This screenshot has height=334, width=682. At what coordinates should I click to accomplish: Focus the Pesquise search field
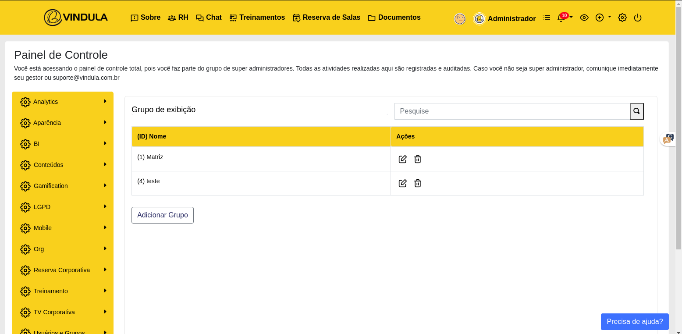pos(512,111)
